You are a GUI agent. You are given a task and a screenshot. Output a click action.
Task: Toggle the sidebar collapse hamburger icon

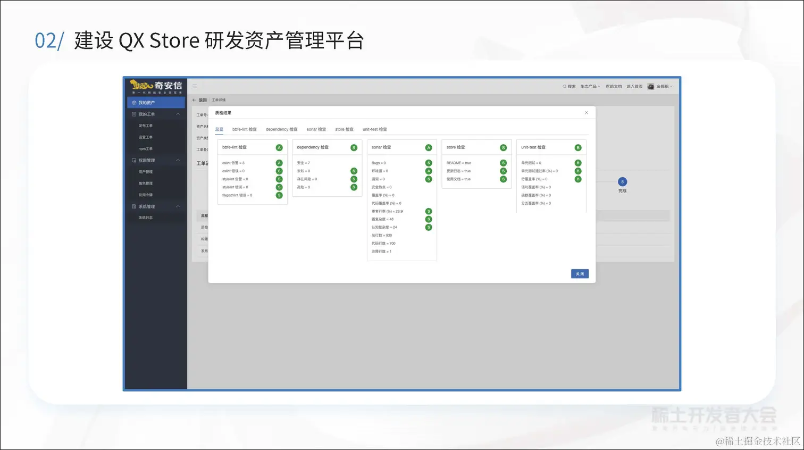(195, 86)
